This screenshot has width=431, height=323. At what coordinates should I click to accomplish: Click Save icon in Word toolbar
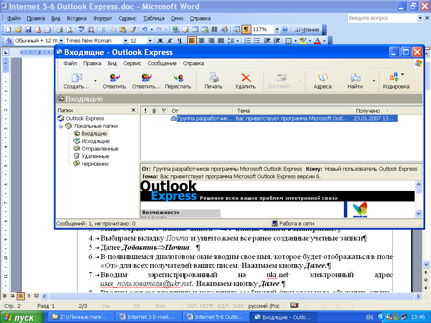(28, 29)
